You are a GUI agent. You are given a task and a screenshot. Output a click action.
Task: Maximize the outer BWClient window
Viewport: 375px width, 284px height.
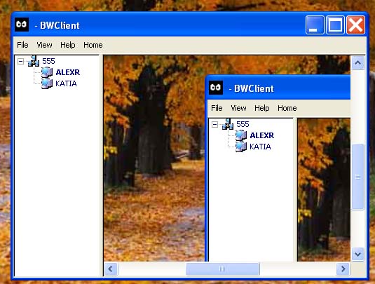point(335,25)
